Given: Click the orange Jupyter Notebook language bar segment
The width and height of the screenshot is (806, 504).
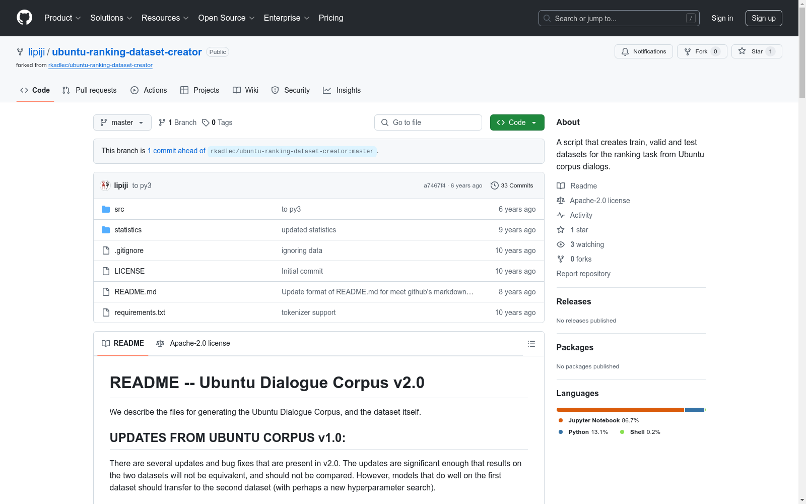Looking at the screenshot, I should click(x=620, y=410).
